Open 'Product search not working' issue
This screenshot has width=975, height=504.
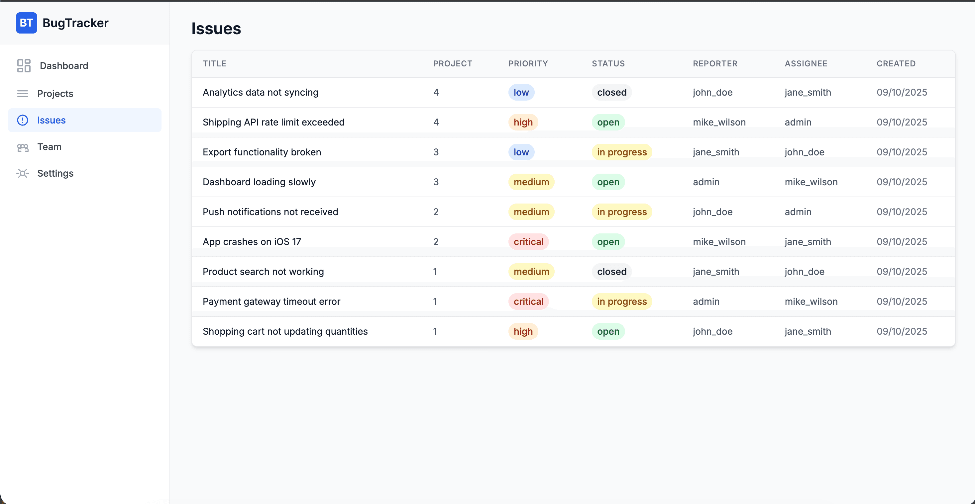[263, 272]
